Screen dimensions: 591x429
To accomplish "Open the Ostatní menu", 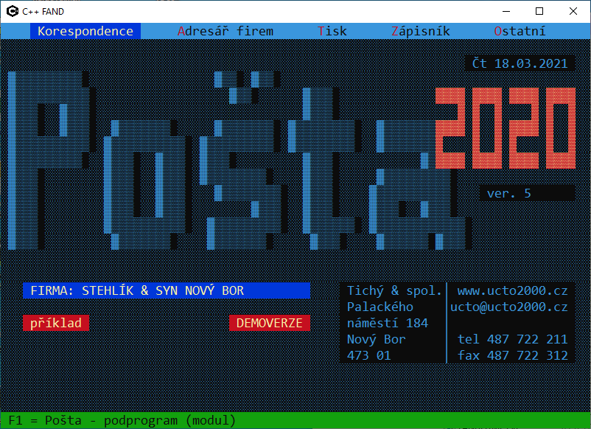I will click(x=520, y=31).
